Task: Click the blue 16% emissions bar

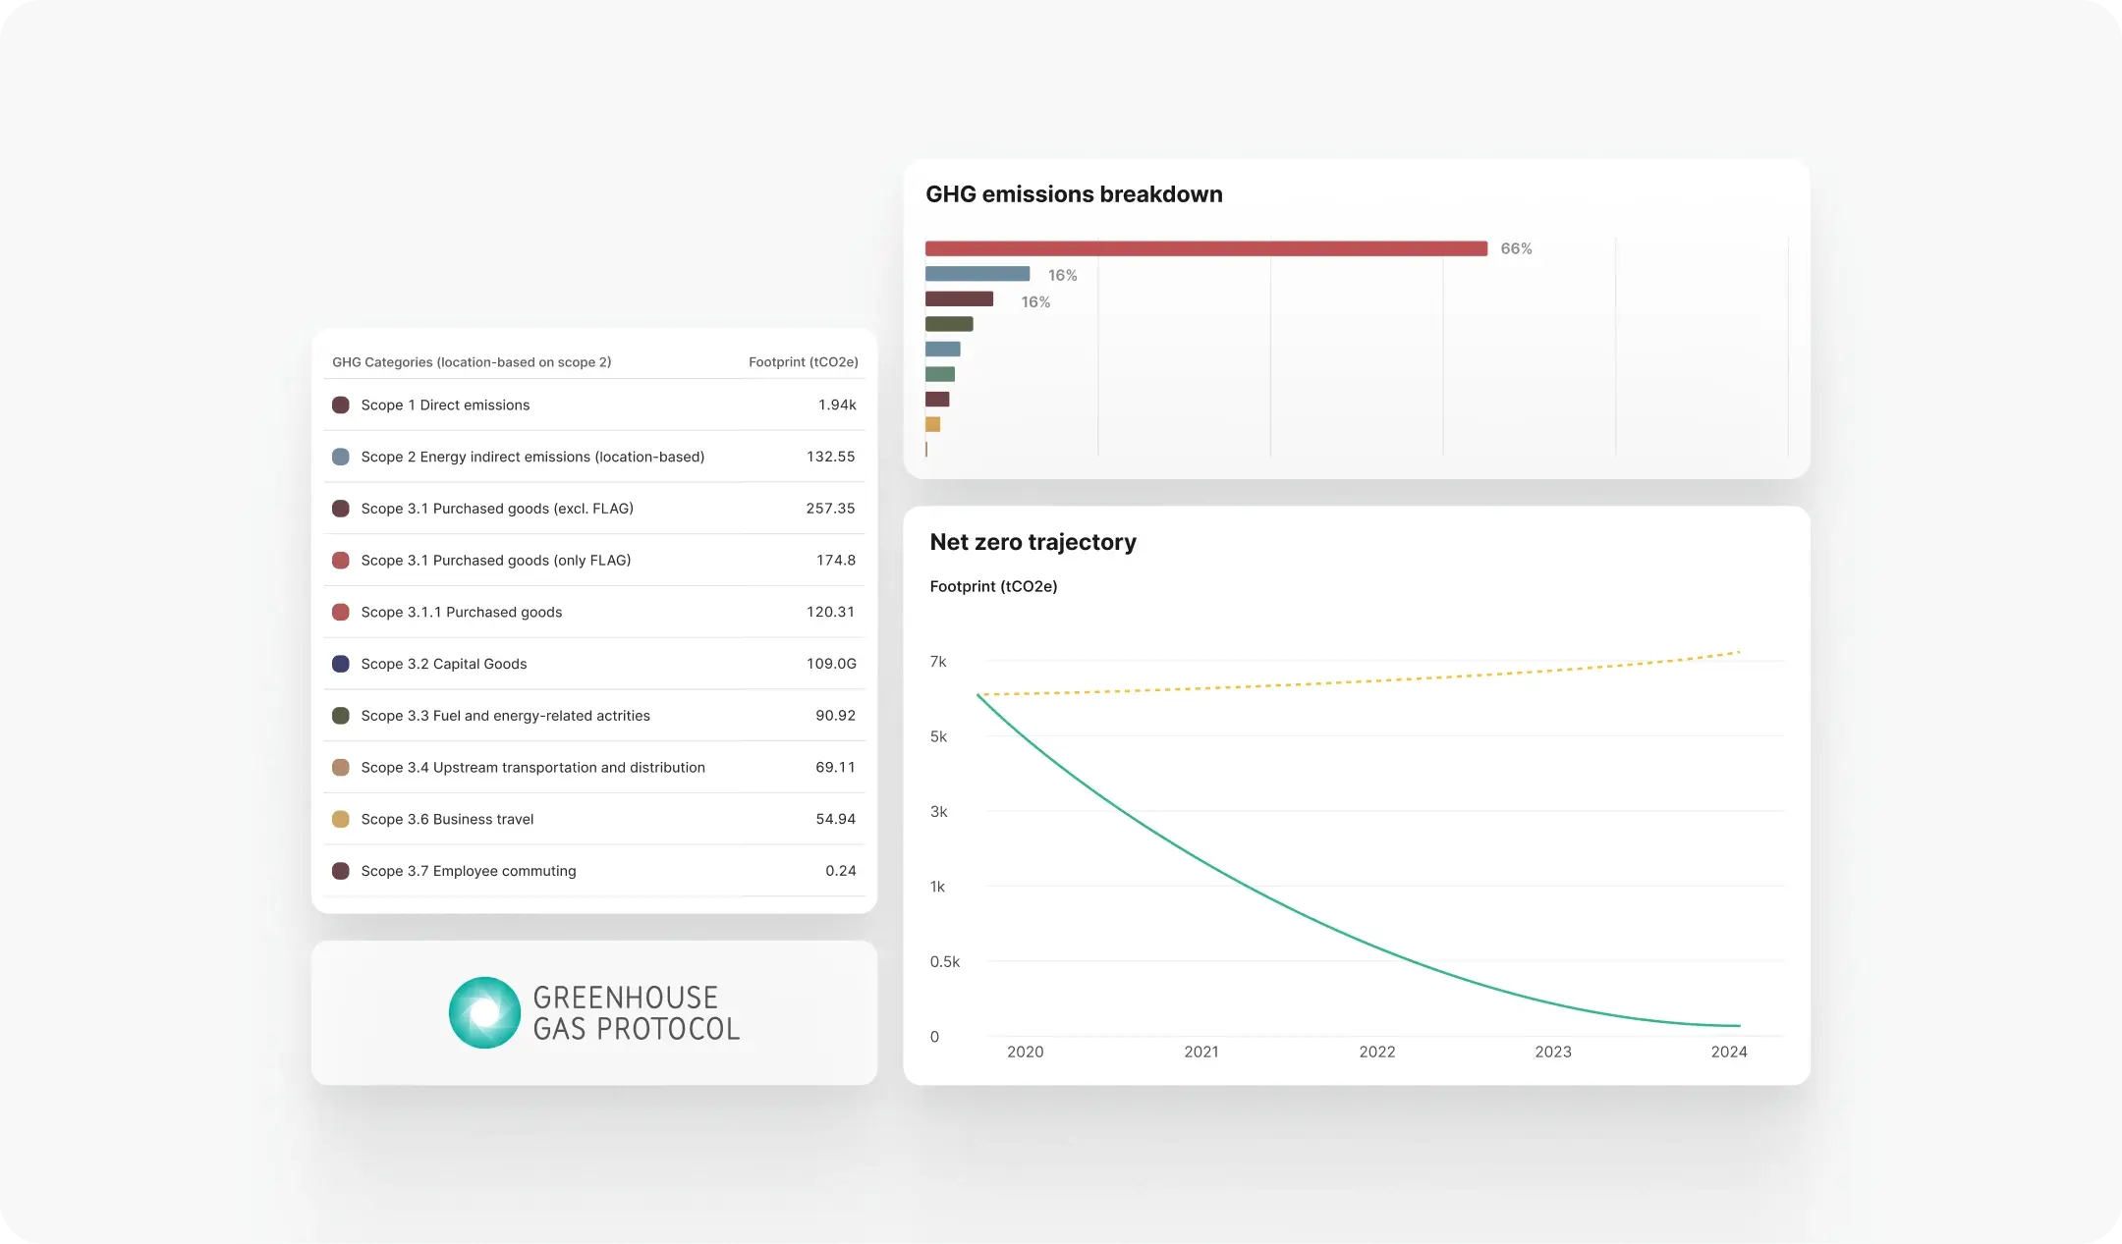Action: tap(977, 274)
